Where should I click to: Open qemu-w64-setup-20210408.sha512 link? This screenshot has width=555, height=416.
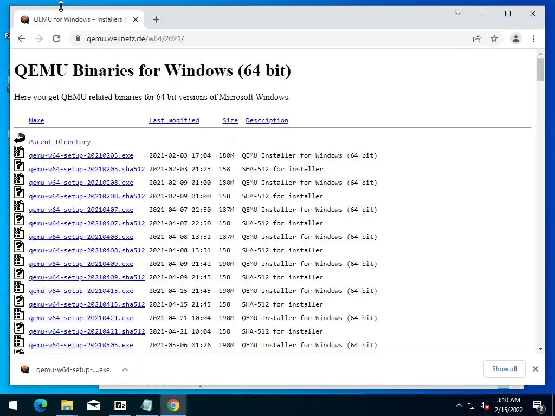(x=87, y=250)
